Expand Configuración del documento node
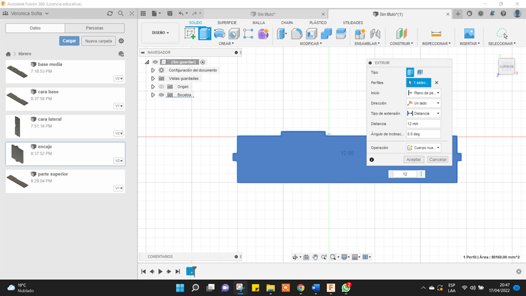526x296 pixels. 153,70
